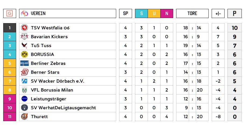The width and height of the screenshot is (245, 130).
Task: Click the P points column header
Action: [235, 13]
